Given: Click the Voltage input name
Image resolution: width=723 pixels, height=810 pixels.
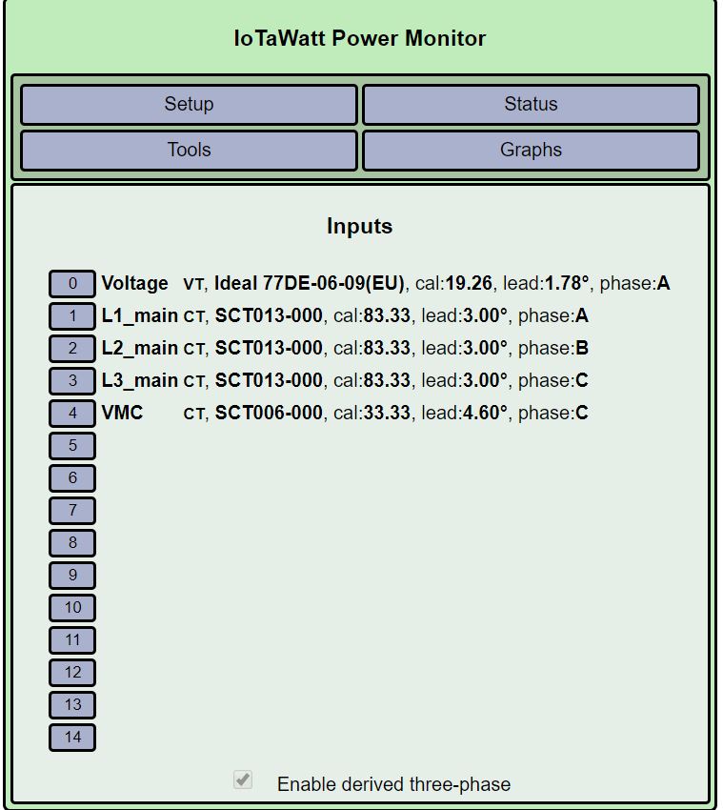Looking at the screenshot, I should tap(134, 284).
